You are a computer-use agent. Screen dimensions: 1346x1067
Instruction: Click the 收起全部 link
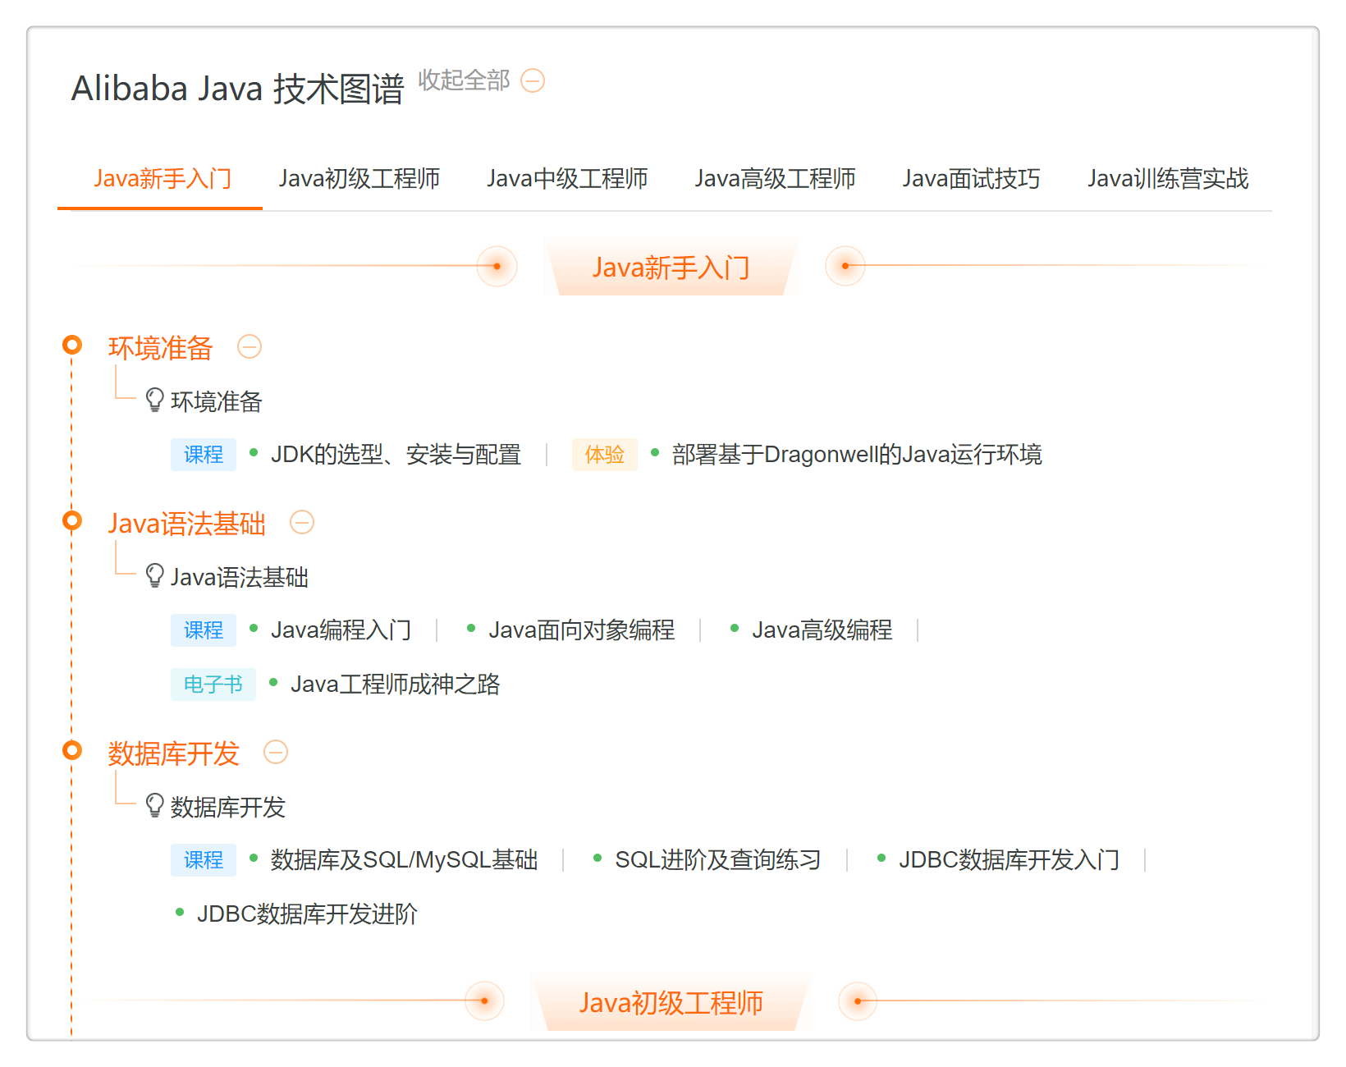pos(464,80)
